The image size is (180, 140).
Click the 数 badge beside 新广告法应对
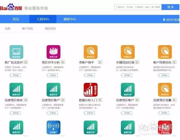[26, 62]
